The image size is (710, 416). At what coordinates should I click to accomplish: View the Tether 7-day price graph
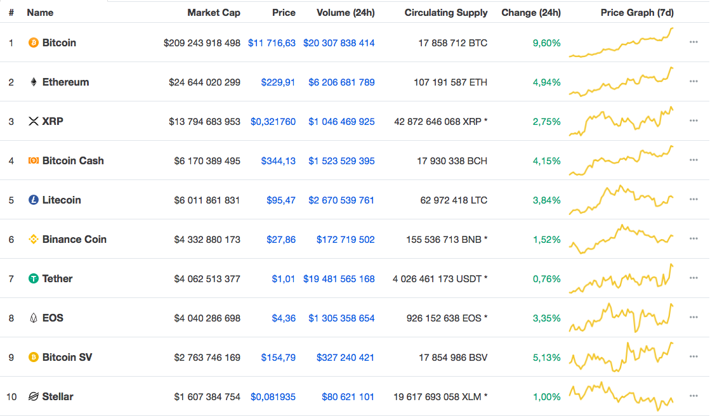point(622,279)
